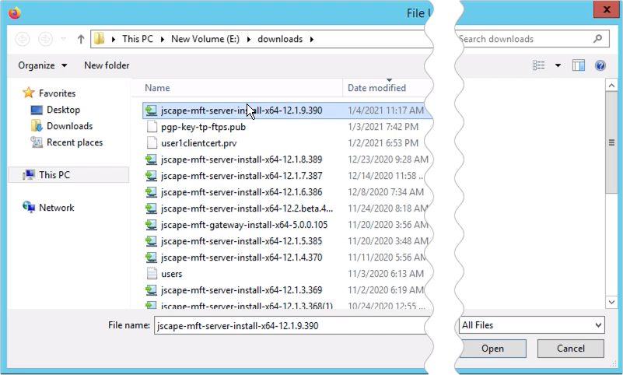
Task: Open the help question mark icon
Action: 600,66
